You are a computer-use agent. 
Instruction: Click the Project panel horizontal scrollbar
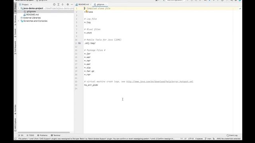tap(43, 132)
